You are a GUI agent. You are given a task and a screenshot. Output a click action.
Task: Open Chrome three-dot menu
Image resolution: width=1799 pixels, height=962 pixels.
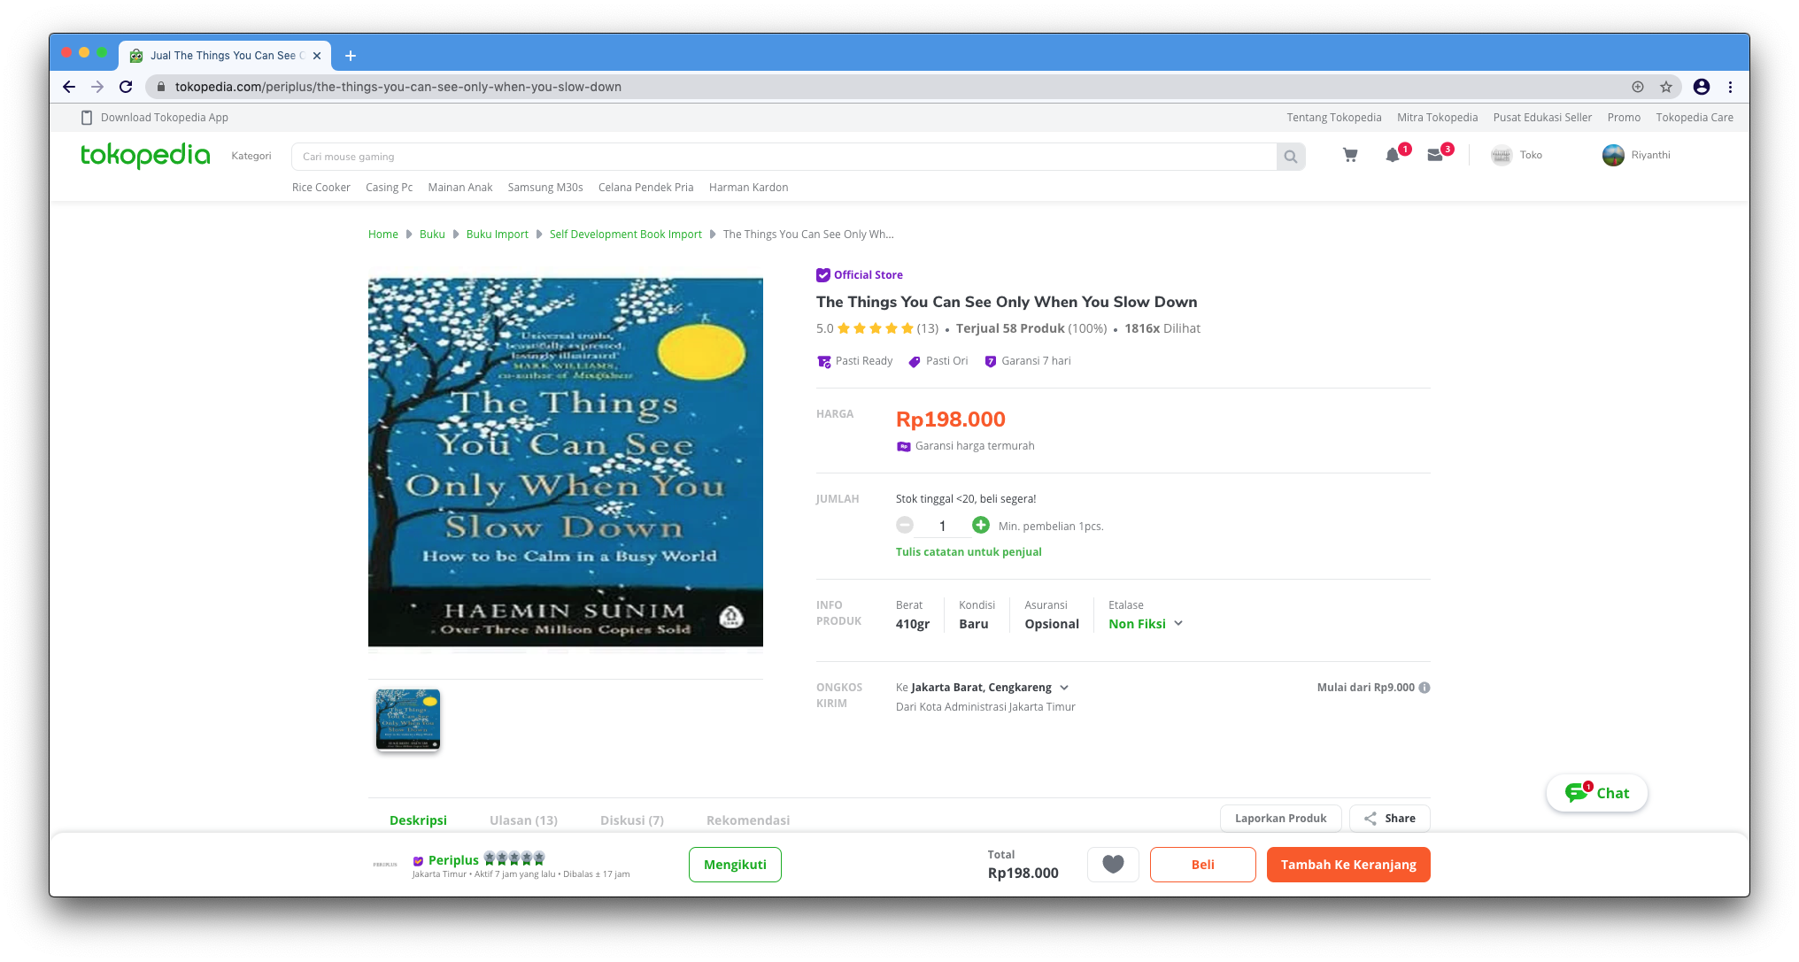[1730, 87]
